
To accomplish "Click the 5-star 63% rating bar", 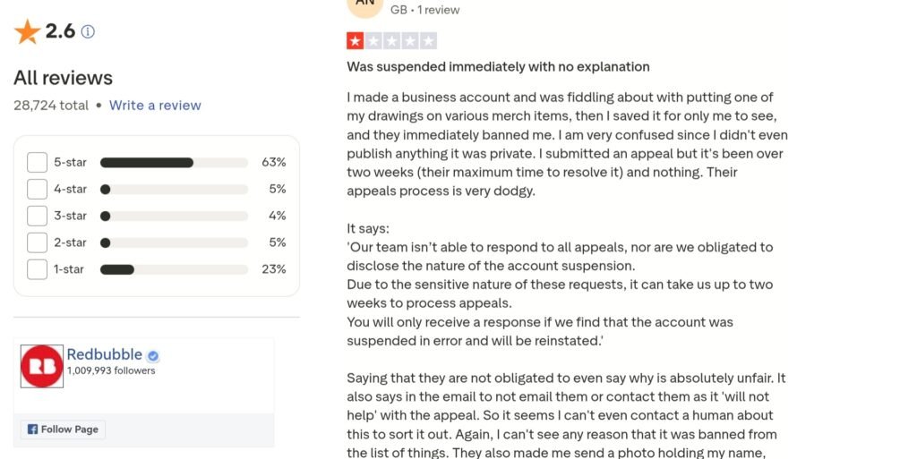I will coord(174,163).
